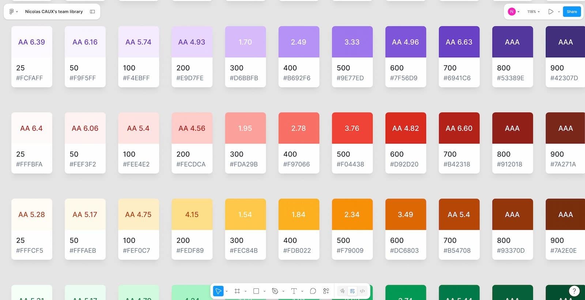Select red 500 swatch labeled 3.76
This screenshot has height=300, width=585.
pos(352,128)
